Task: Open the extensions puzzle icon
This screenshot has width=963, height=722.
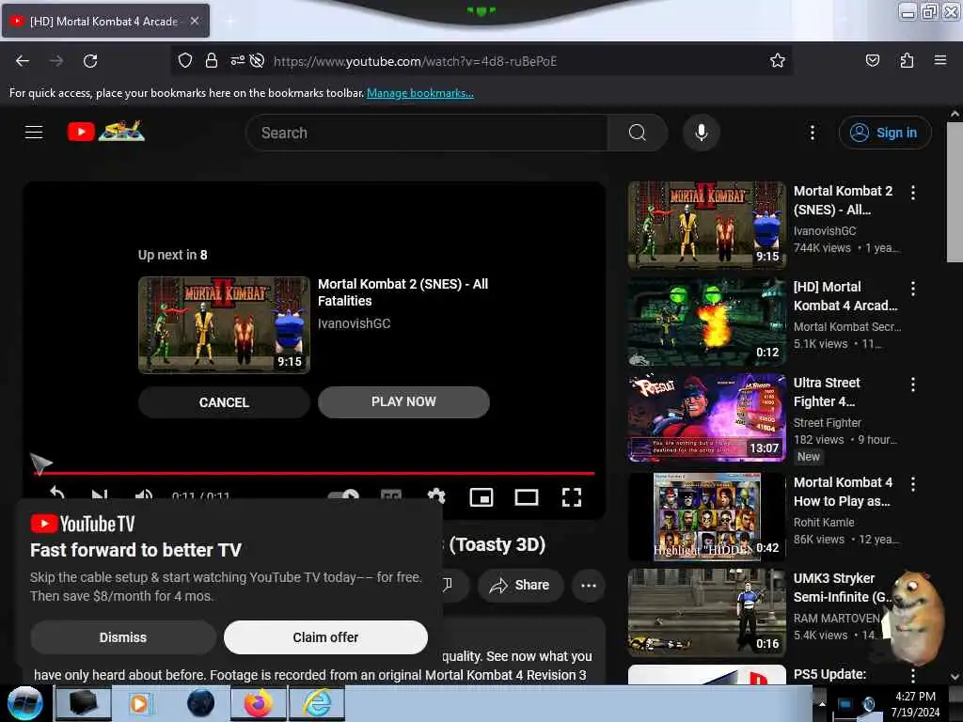Action: pyautogui.click(x=907, y=60)
